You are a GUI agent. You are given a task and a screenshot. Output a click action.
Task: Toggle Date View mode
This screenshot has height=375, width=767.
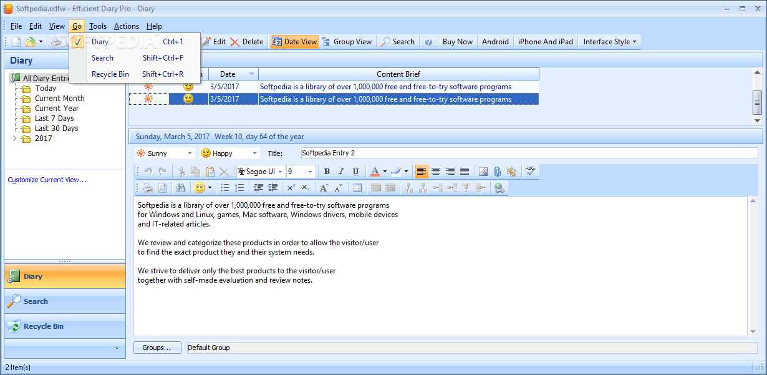coord(295,42)
